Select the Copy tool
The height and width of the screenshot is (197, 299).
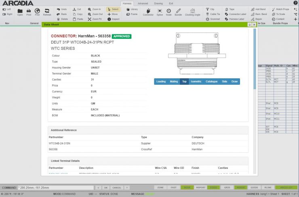point(78,14)
